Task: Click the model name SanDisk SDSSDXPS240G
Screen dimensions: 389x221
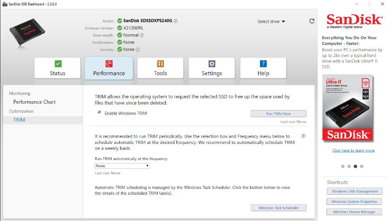Action: (148, 21)
